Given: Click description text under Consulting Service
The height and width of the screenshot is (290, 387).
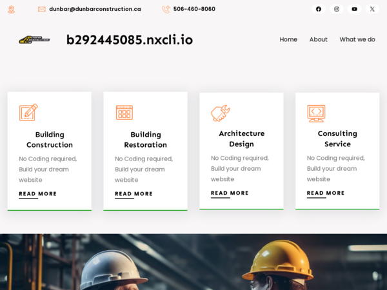Looking at the screenshot, I should coord(336,168).
